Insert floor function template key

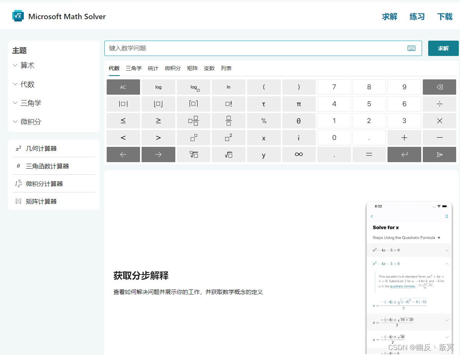[x=158, y=104]
